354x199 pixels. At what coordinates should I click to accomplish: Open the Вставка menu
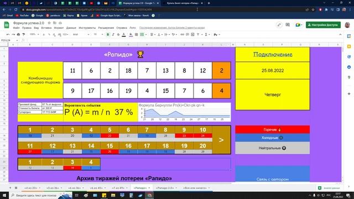click(46, 28)
